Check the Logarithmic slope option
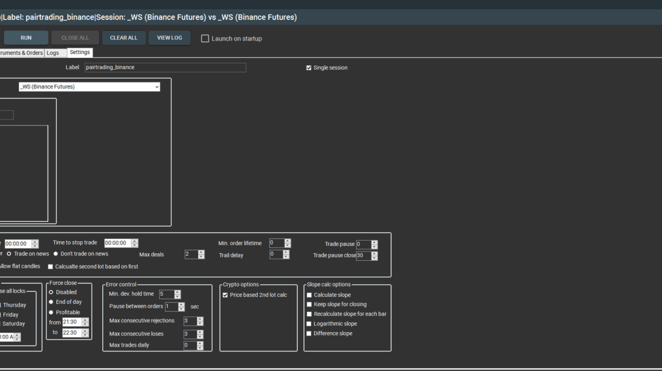The width and height of the screenshot is (662, 371). point(309,324)
